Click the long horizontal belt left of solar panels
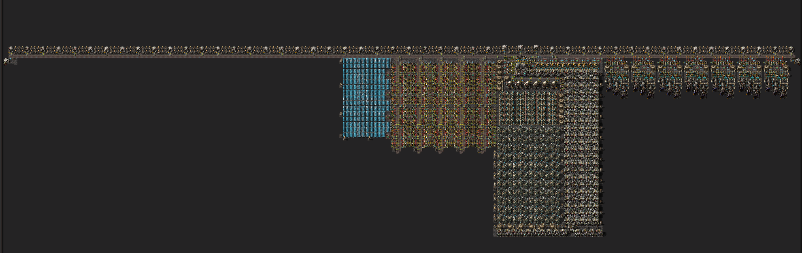The image size is (802, 253). point(174,57)
